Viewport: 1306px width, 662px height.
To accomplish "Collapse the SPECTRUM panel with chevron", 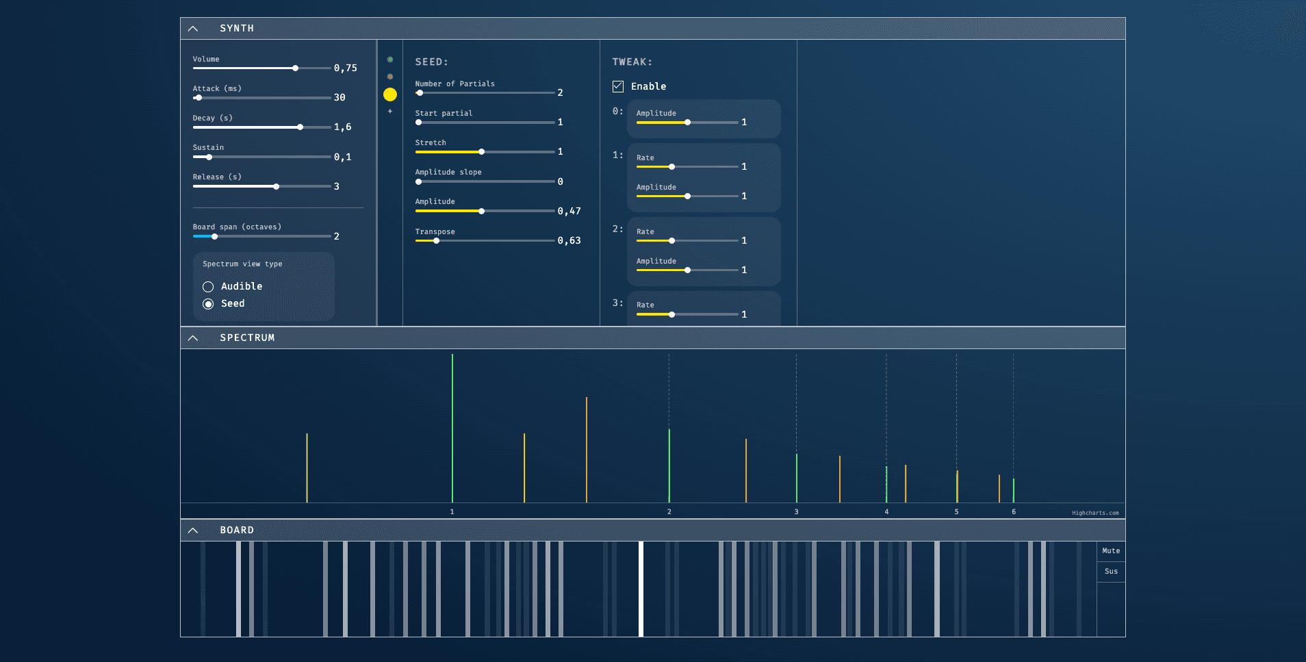I will [x=193, y=338].
